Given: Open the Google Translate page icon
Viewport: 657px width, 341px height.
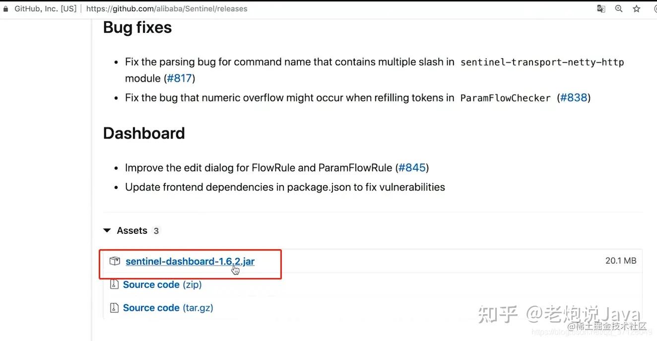Looking at the screenshot, I should 601,9.
